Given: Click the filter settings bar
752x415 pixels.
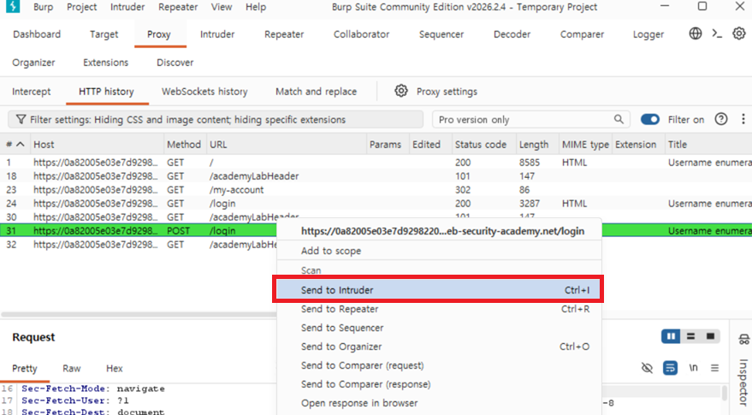Looking at the screenshot, I should click(x=216, y=120).
